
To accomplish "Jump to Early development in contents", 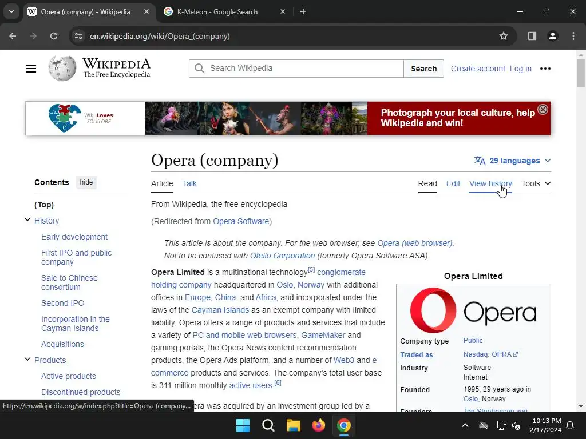I will tap(74, 237).
